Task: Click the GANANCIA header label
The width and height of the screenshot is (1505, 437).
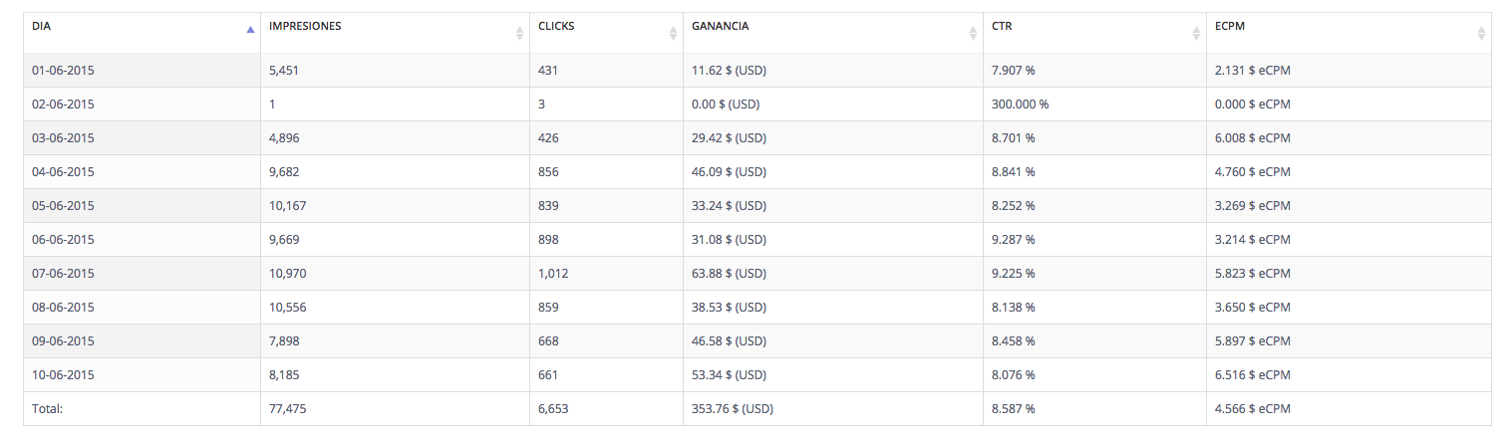Action: (x=721, y=26)
